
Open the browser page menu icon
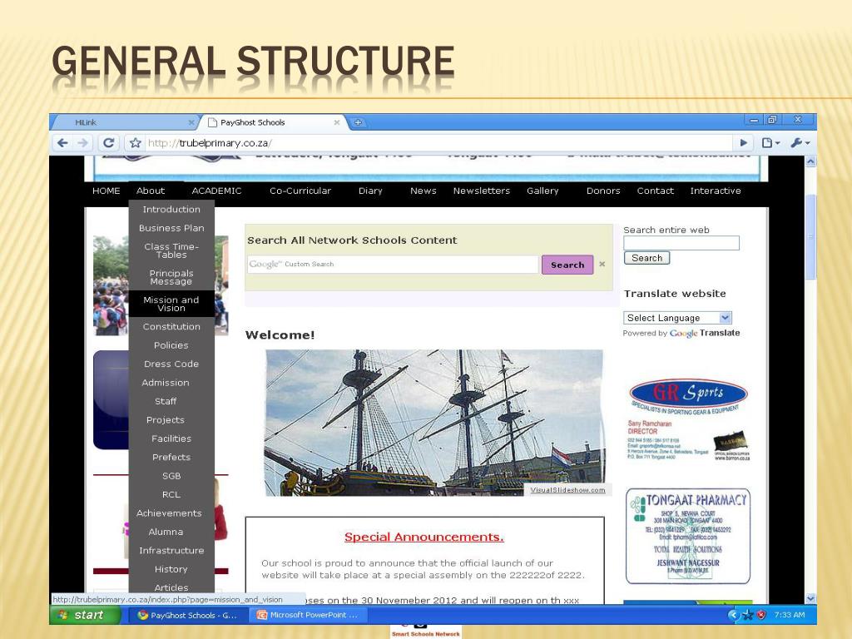coord(770,143)
